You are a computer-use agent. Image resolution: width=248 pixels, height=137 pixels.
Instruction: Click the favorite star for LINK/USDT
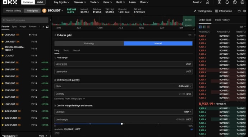[3, 42]
